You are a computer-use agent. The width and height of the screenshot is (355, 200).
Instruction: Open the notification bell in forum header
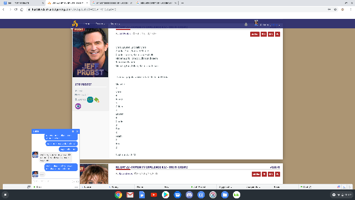(x=246, y=24)
